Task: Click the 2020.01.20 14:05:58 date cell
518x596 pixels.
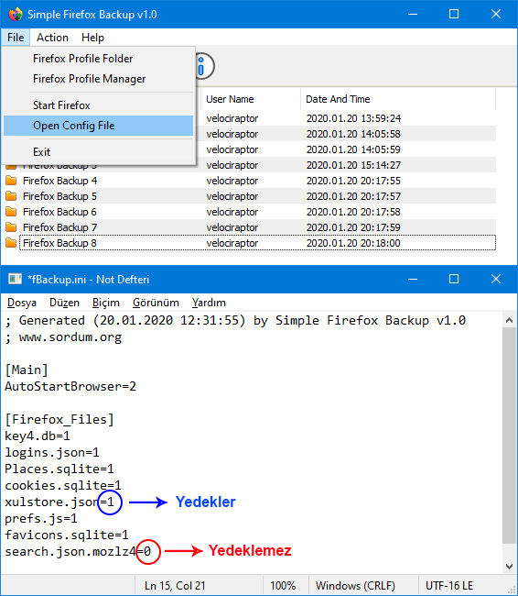Action: click(x=353, y=134)
